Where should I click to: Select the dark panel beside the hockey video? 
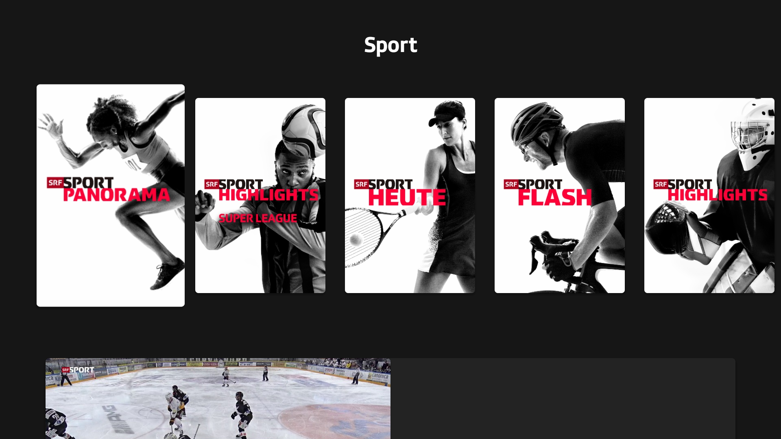point(563,398)
